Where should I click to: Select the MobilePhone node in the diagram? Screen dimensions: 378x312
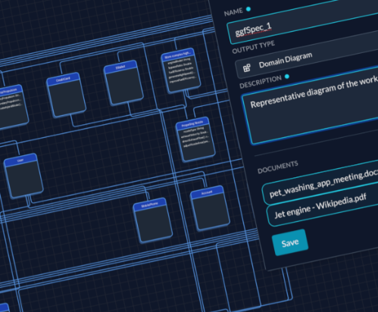(x=153, y=220)
